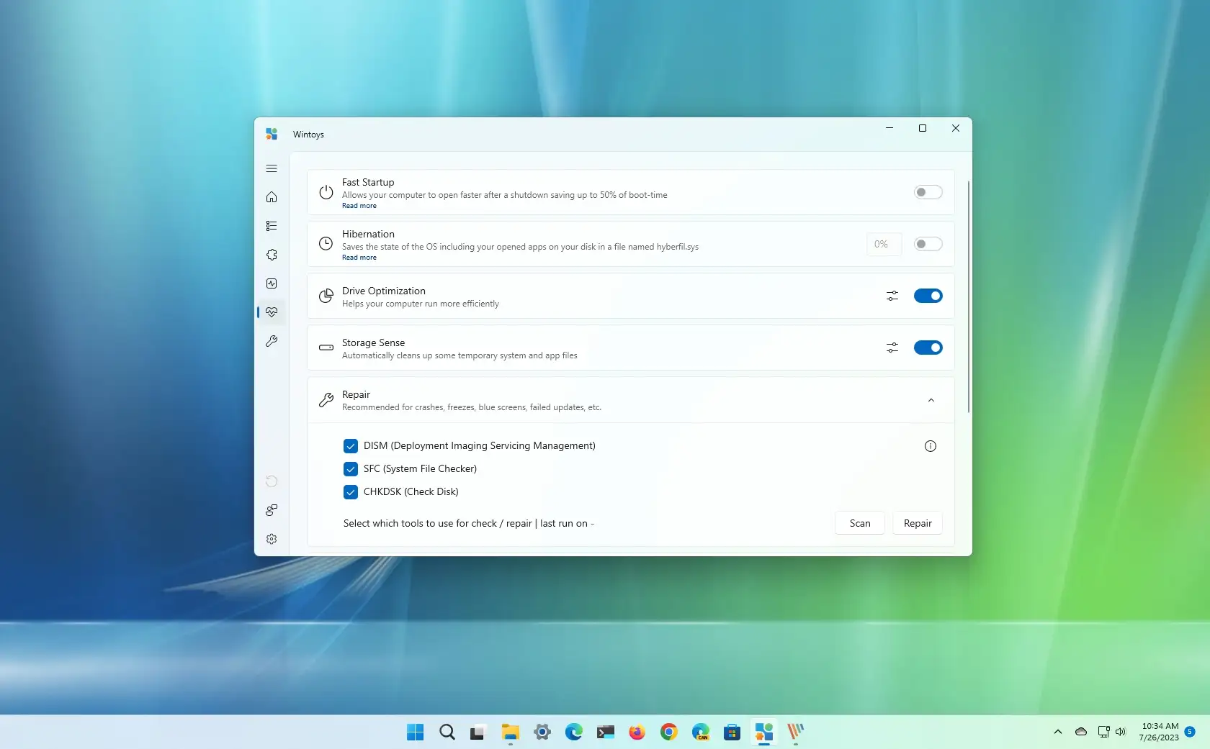The image size is (1210, 749).
Task: Click the Hibernation 0% size field
Action: [x=884, y=244]
